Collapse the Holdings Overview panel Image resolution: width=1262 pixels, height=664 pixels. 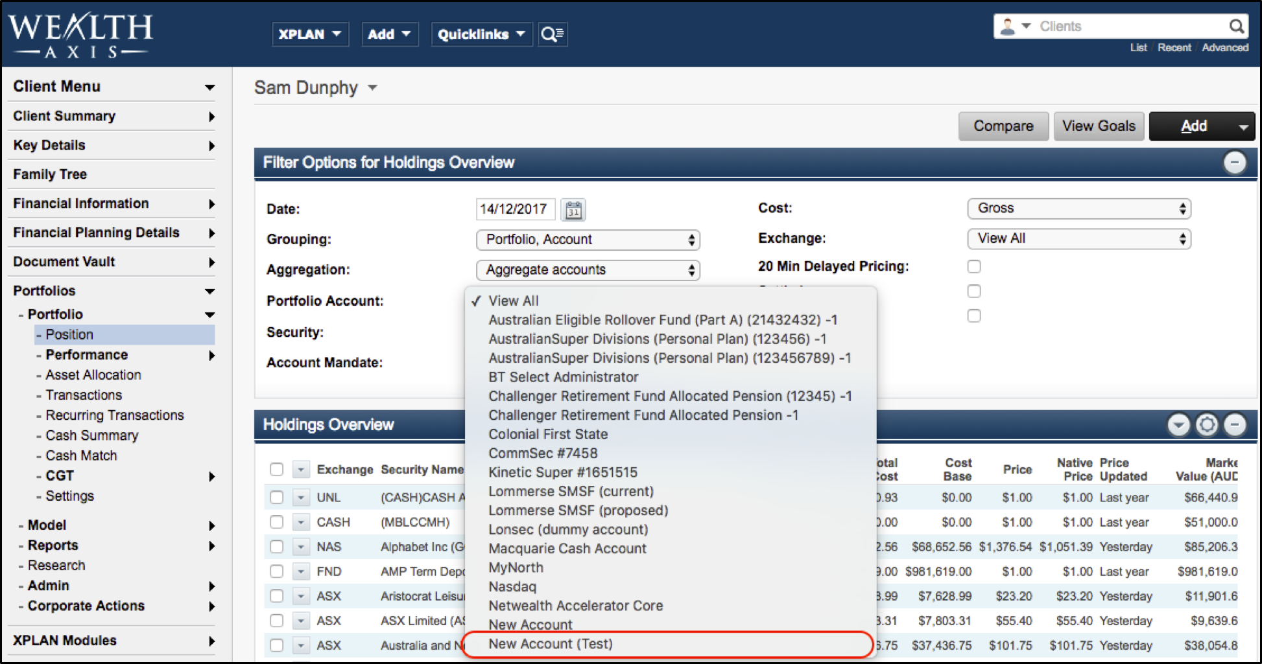tap(1235, 425)
